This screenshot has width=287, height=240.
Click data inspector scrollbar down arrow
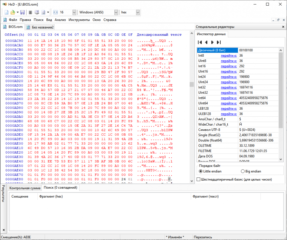pos(281,160)
